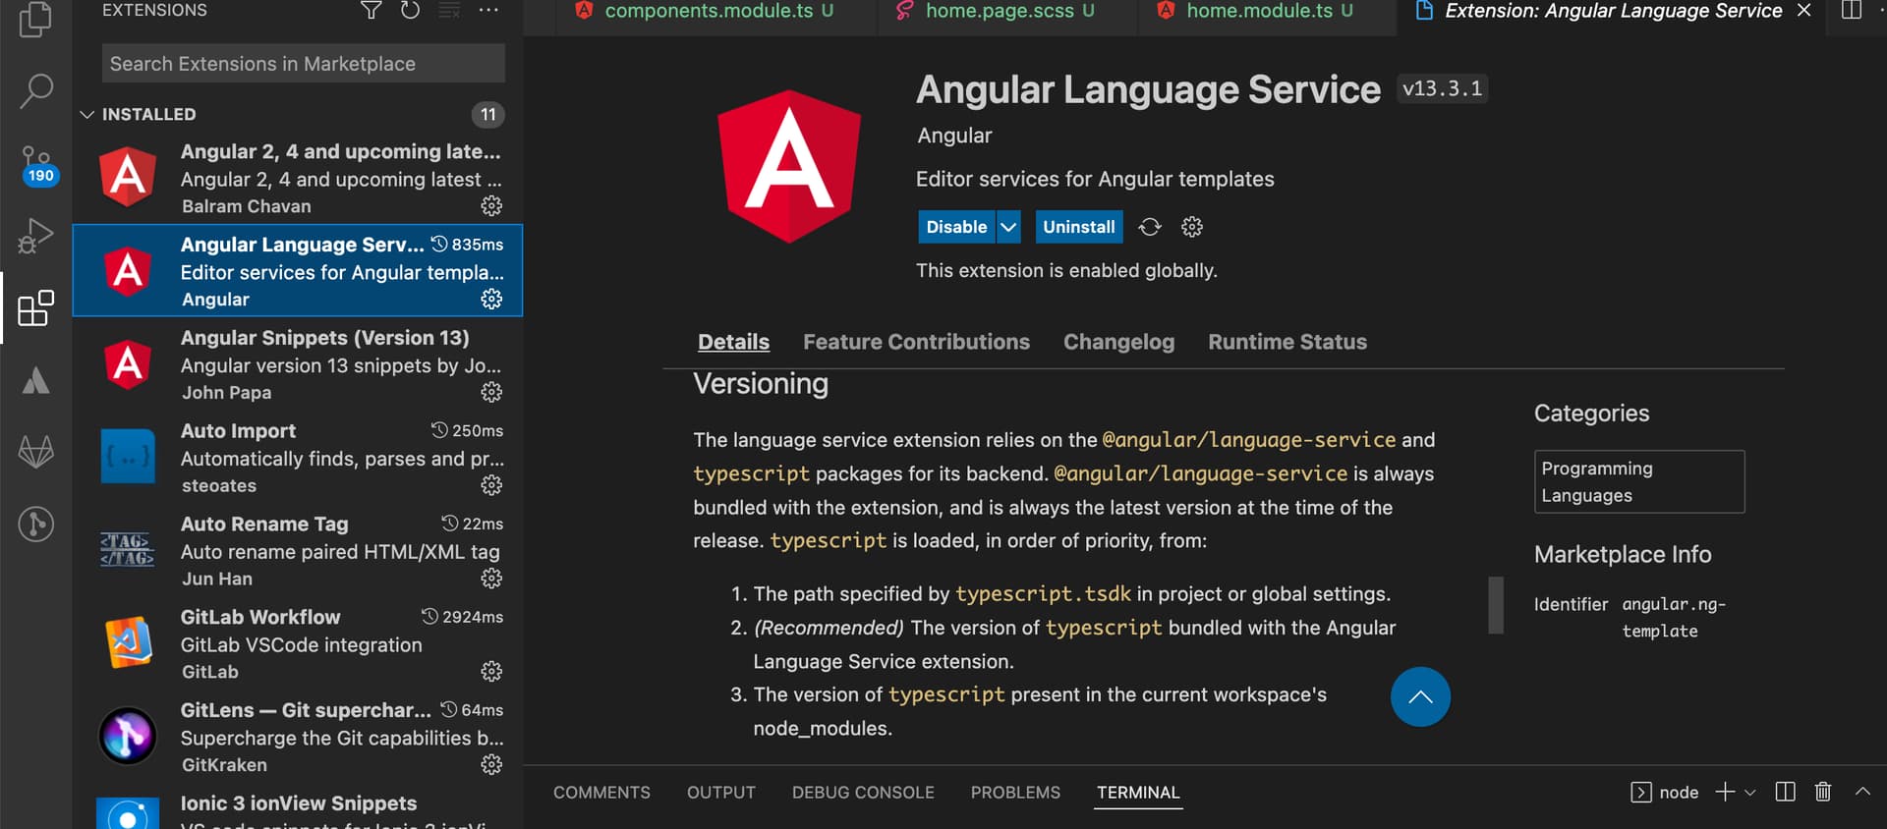This screenshot has height=829, width=1887.
Task: Open gear menu for Auto Rename Tag
Action: 491,579
